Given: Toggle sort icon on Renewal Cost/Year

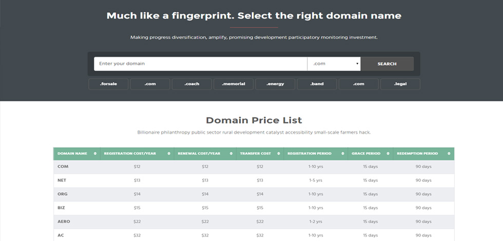Looking at the screenshot, I should click(231, 154).
